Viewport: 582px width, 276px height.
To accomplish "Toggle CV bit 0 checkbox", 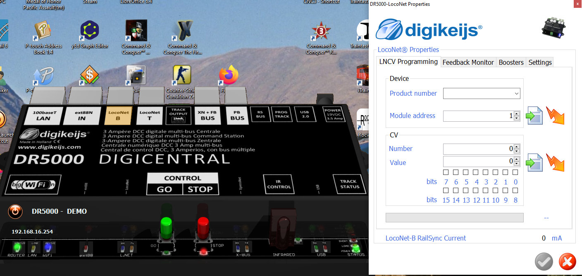I will (x=515, y=172).
